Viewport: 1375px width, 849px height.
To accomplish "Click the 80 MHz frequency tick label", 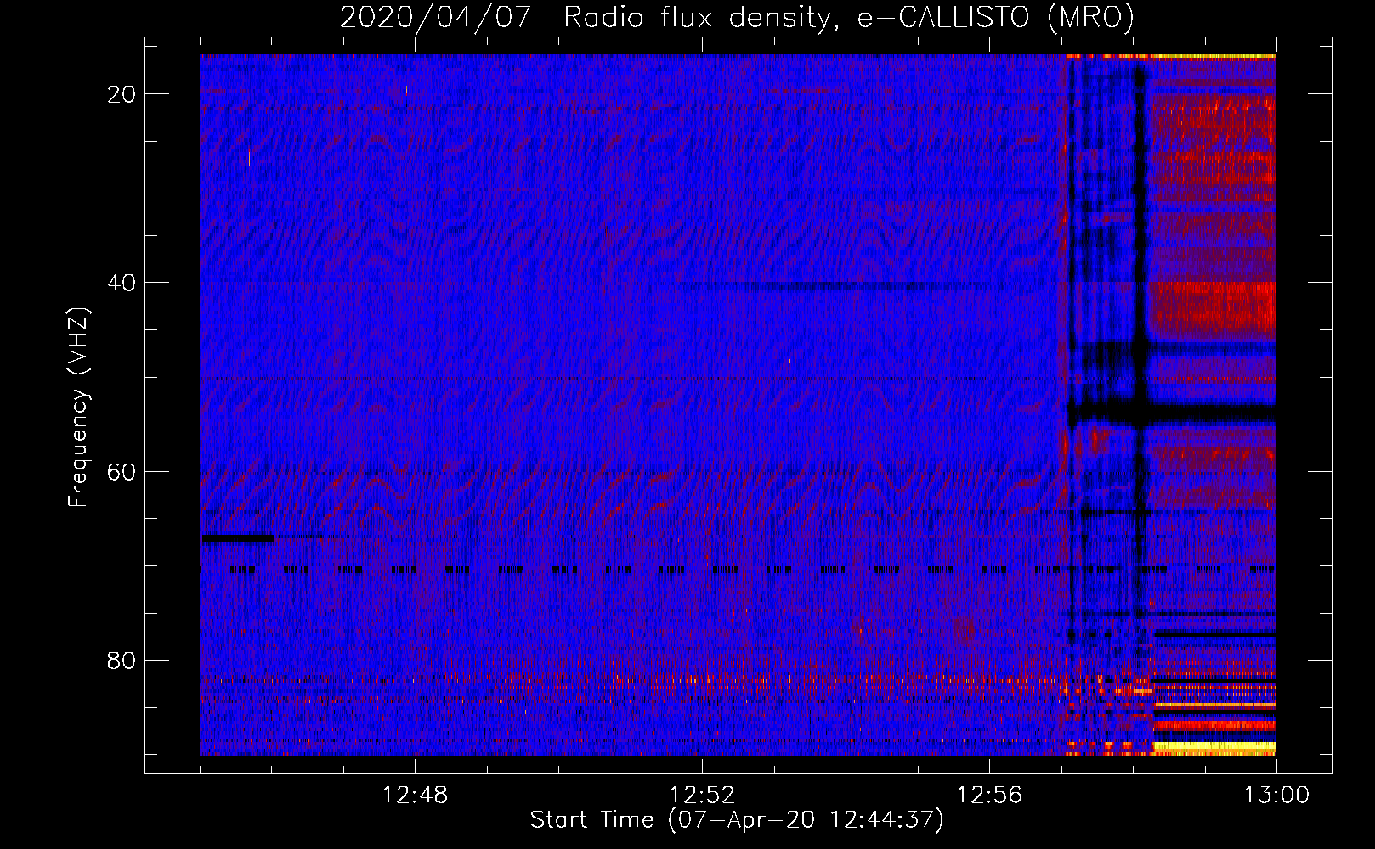I will click(122, 660).
